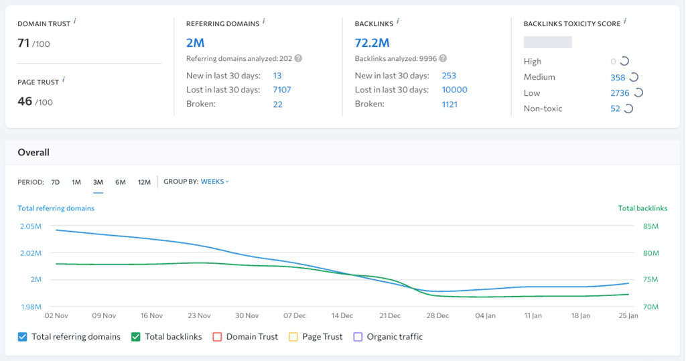Viewport: 686px width, 361px height.
Task: Click the Backlinks info icon
Action: coord(398,21)
